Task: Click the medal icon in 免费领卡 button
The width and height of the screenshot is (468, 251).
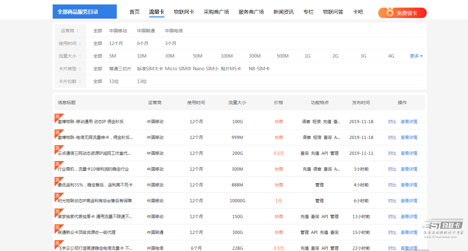Action: pyautogui.click(x=390, y=13)
